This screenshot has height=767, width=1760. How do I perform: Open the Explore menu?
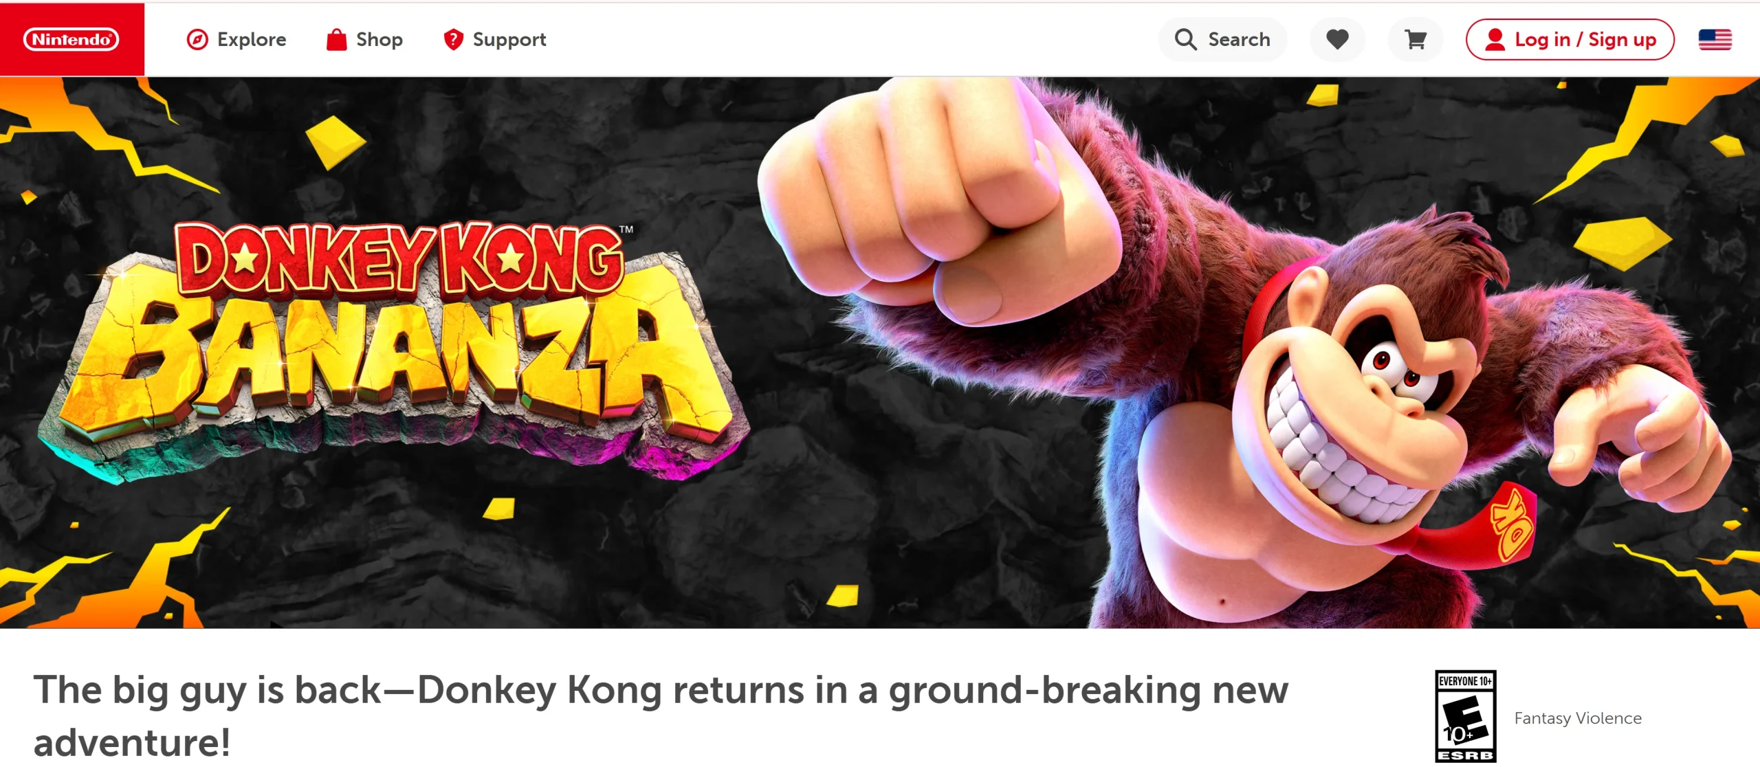236,40
